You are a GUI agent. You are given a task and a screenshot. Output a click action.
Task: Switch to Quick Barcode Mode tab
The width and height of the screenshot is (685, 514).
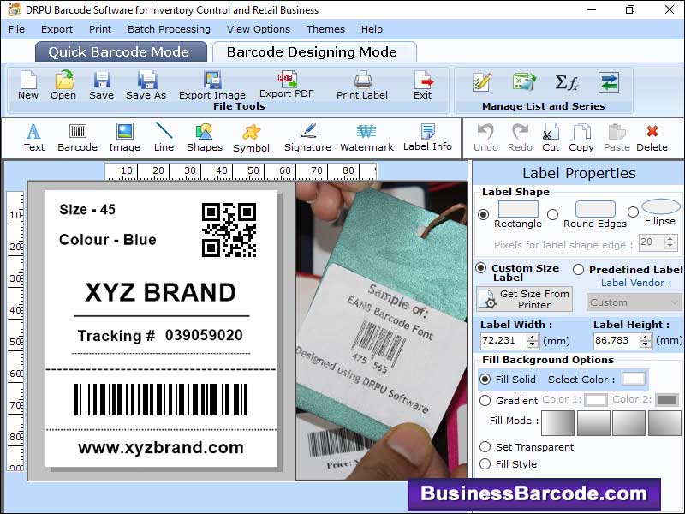coord(120,51)
